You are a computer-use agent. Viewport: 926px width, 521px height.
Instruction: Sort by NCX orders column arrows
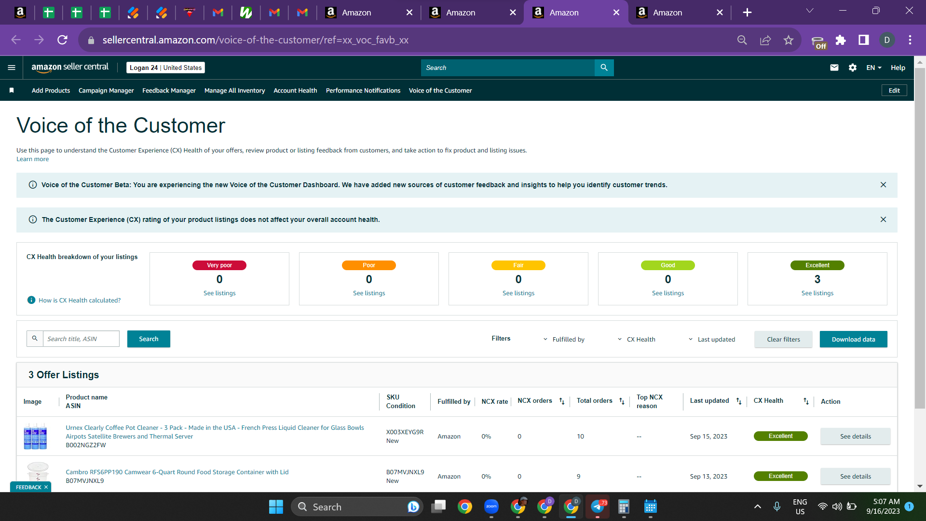562,401
